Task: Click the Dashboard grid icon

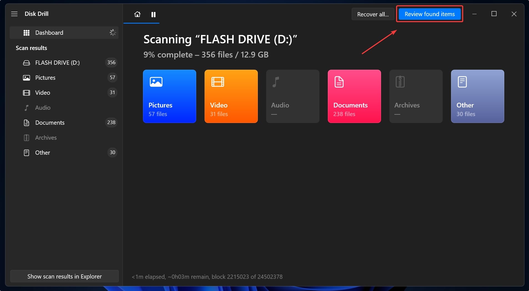Action: (26, 33)
